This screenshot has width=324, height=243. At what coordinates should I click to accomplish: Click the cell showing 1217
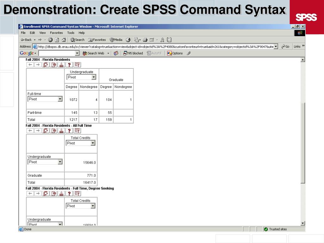click(x=72, y=120)
